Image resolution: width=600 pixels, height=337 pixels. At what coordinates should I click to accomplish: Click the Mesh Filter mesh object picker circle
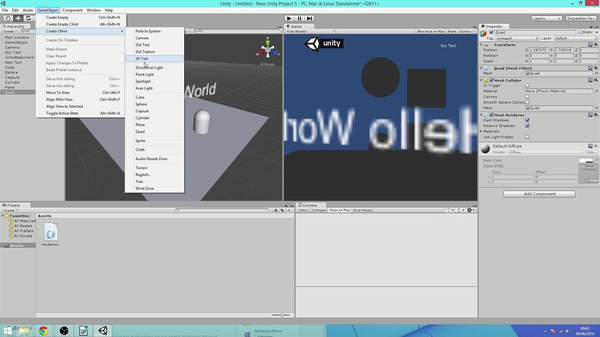pyautogui.click(x=597, y=73)
